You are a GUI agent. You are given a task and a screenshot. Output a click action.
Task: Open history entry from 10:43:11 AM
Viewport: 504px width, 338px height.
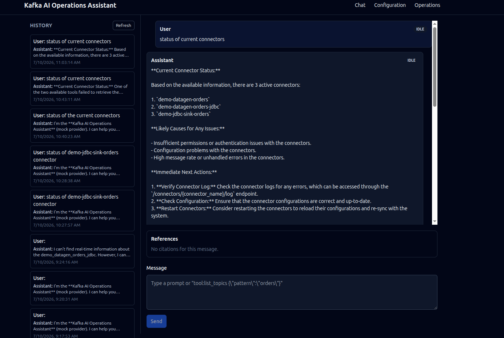click(x=82, y=89)
